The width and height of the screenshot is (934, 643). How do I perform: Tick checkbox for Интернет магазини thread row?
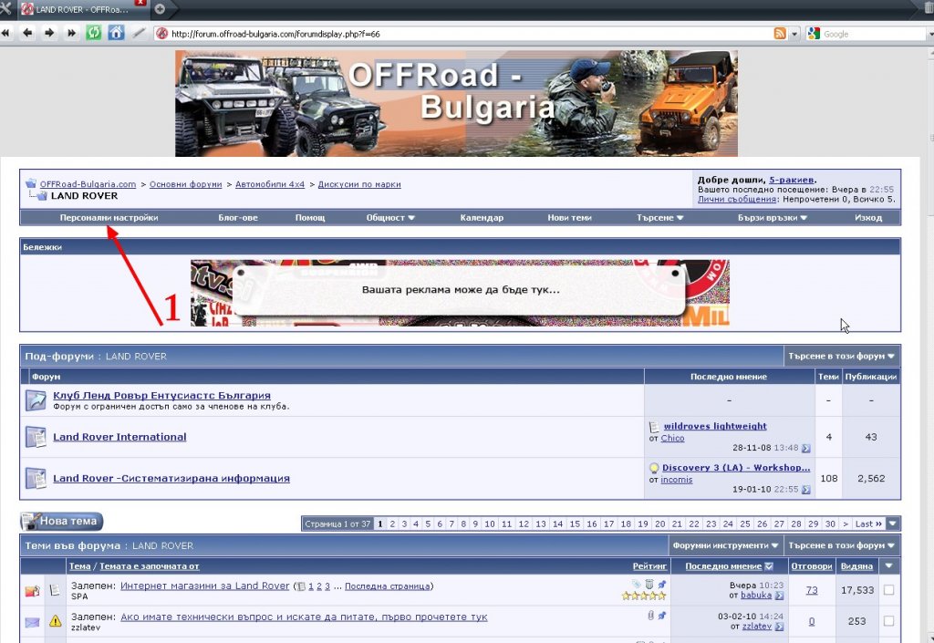pos(888,590)
